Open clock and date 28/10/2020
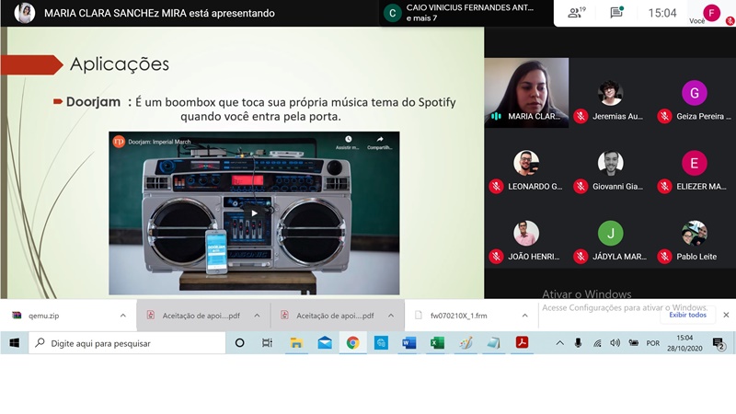The image size is (736, 414). click(x=684, y=343)
